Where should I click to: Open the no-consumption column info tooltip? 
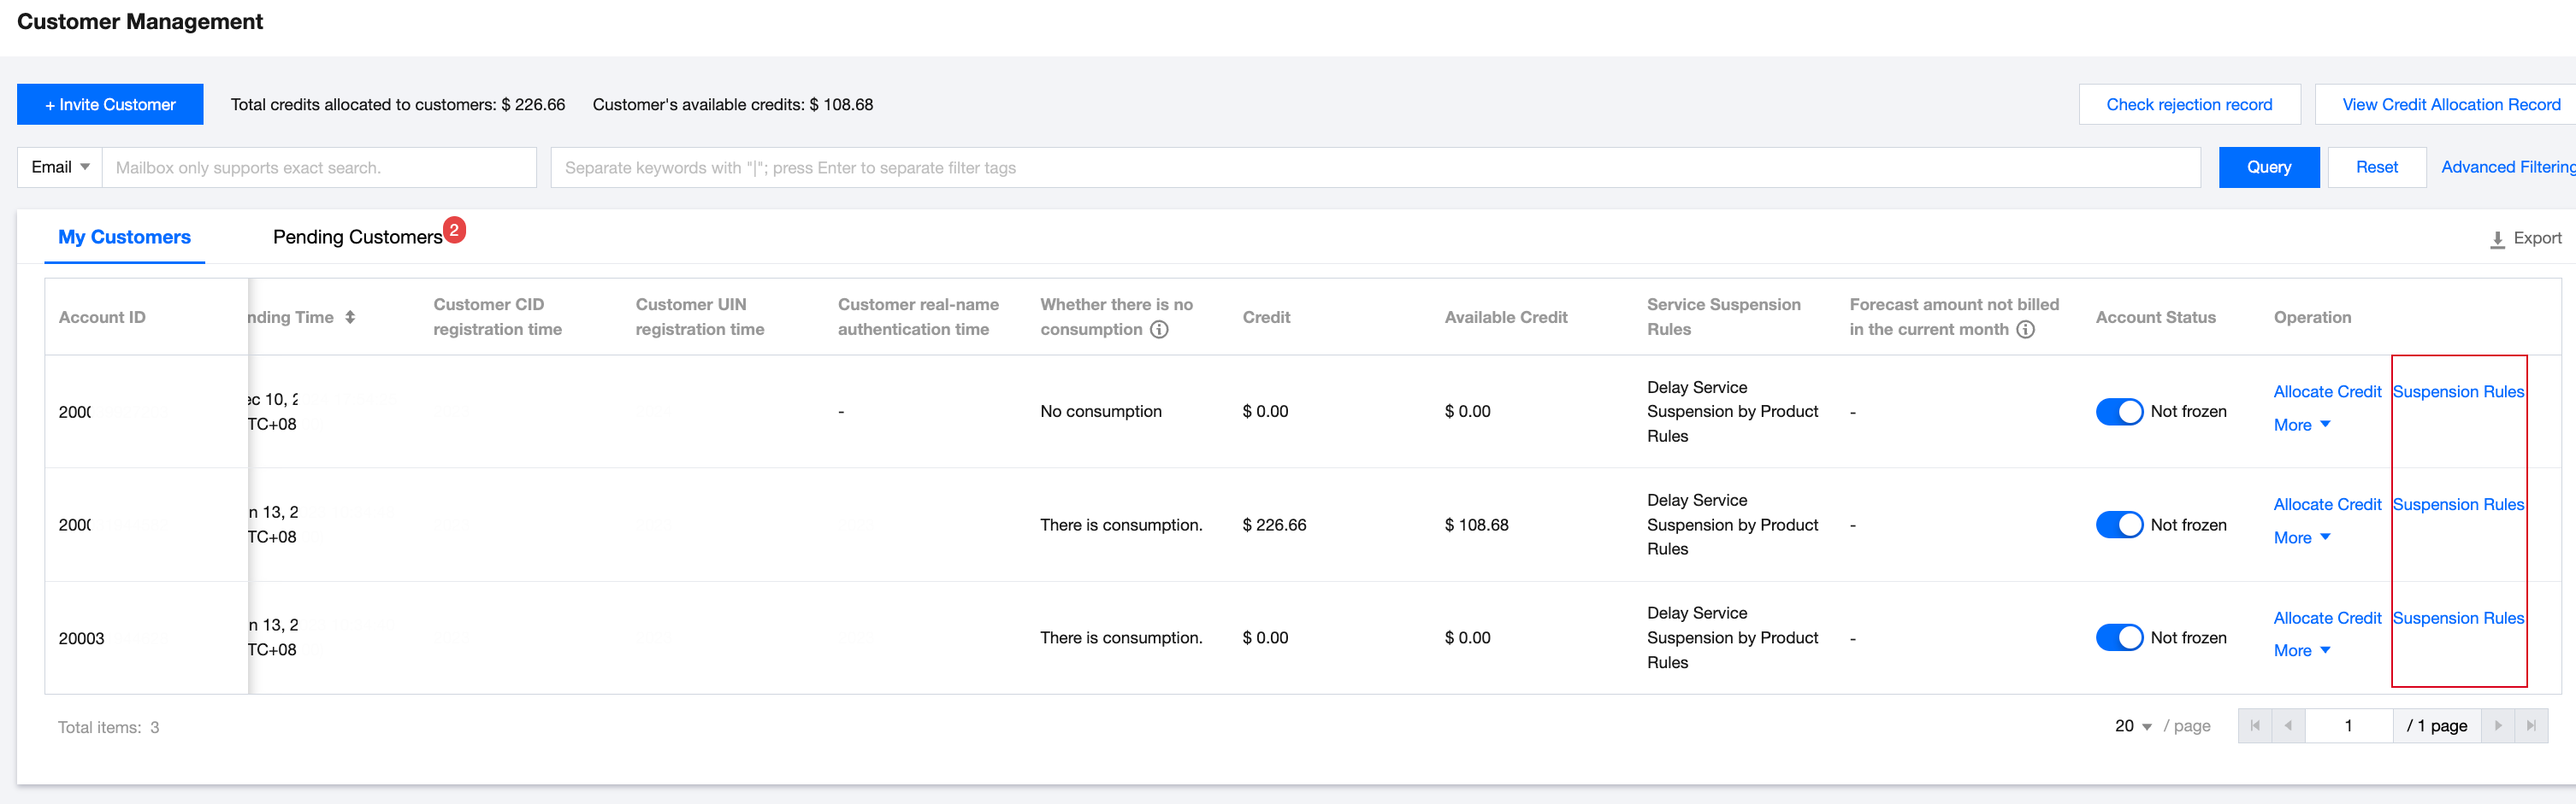pyautogui.click(x=1159, y=330)
